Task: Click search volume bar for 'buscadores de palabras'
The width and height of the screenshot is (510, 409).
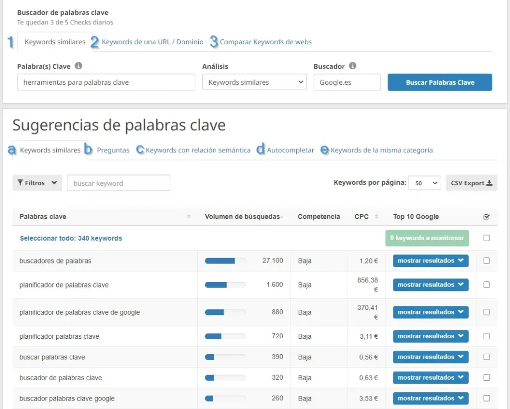Action: pyautogui.click(x=225, y=261)
